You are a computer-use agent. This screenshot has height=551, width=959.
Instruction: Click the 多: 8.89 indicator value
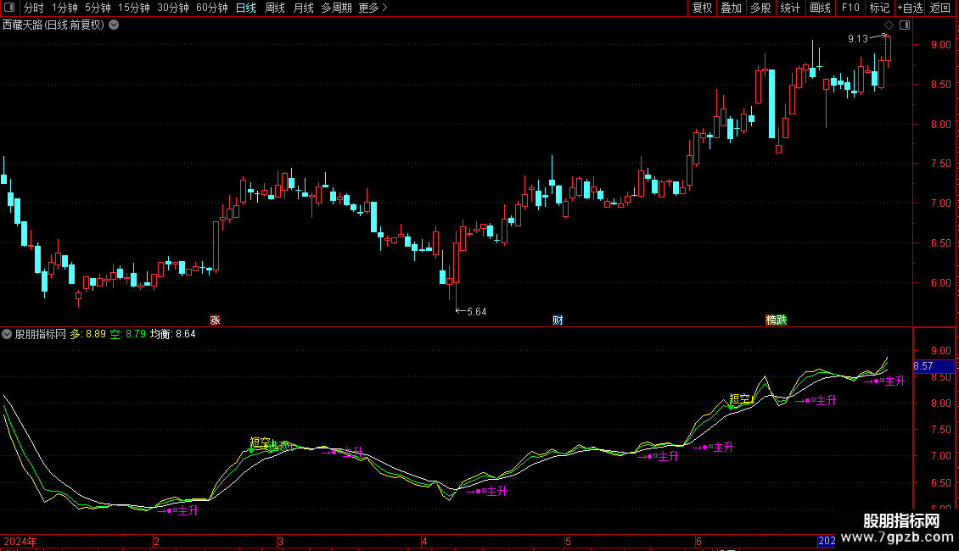pyautogui.click(x=87, y=334)
